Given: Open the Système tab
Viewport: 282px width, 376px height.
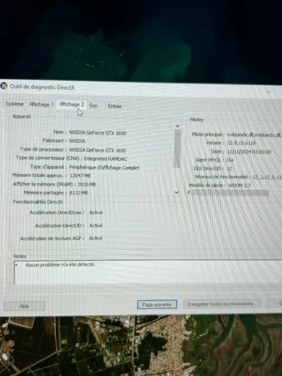Looking at the screenshot, I should [x=14, y=104].
